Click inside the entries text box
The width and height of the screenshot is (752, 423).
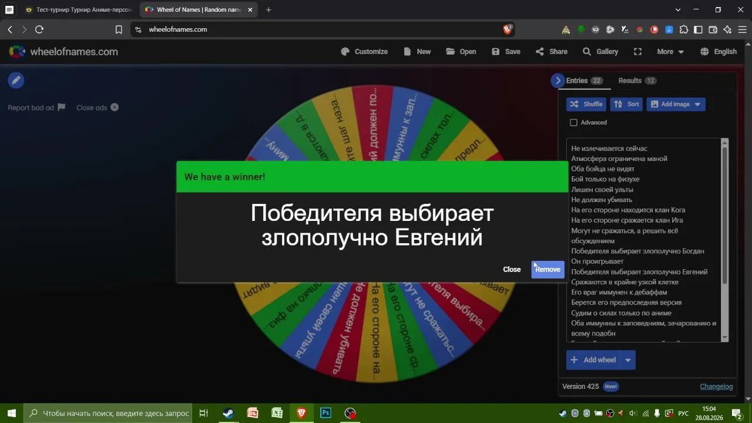(x=644, y=240)
